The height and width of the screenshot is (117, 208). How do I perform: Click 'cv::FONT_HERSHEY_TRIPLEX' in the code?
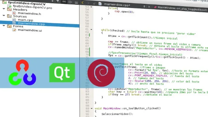click(x=148, y=76)
